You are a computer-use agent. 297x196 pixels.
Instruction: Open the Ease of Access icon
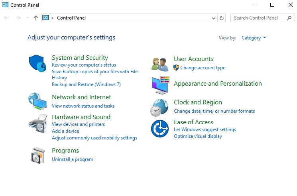pos(159,128)
